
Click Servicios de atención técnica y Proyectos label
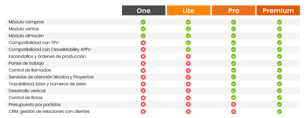[x=51, y=77]
